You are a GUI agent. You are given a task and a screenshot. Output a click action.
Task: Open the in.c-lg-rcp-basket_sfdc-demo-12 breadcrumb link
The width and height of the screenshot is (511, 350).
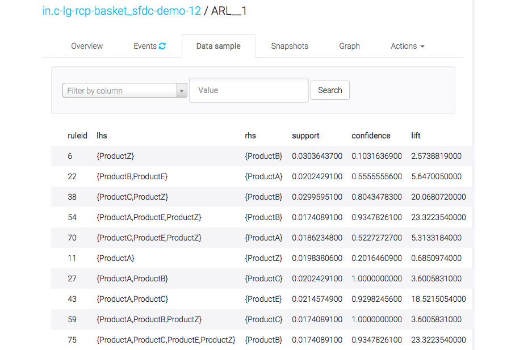pos(120,10)
